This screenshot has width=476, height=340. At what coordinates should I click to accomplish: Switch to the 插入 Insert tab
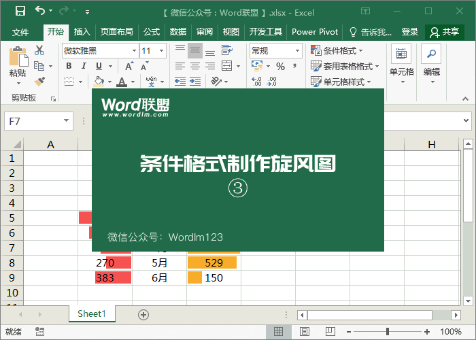tap(82, 32)
